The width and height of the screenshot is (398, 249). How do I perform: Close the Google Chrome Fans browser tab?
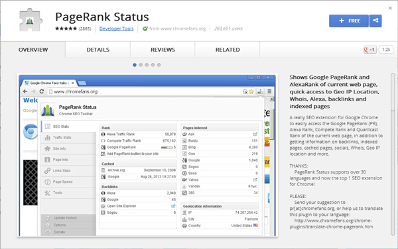pos(73,83)
